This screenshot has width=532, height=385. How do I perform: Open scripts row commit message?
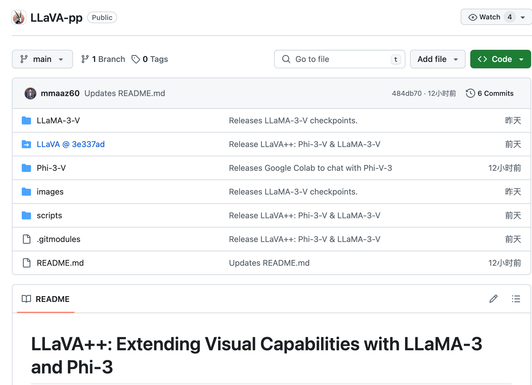[305, 215]
